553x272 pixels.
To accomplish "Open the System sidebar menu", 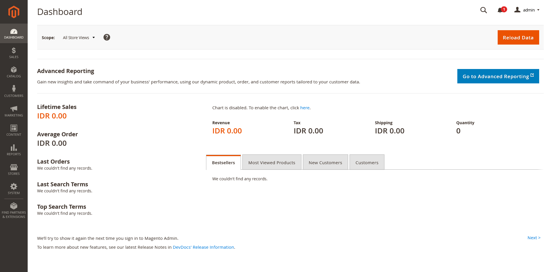I will 14,189.
